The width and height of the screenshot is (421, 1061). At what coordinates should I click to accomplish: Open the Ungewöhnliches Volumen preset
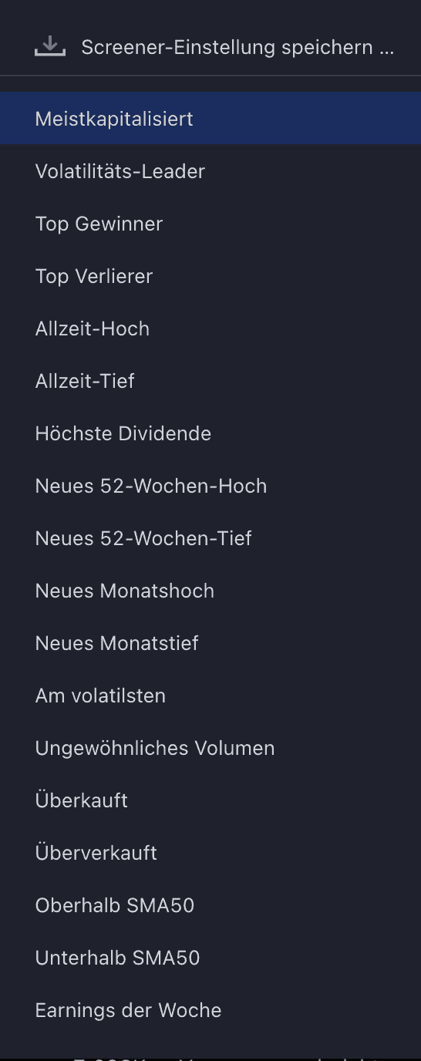tap(210, 748)
